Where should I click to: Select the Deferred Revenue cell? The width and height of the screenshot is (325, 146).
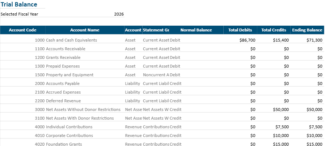pos(63,101)
